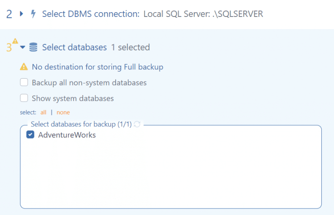Image resolution: width=334 pixels, height=215 pixels.
Task: Click the warning badge on step 3
Action: [x=15, y=42]
